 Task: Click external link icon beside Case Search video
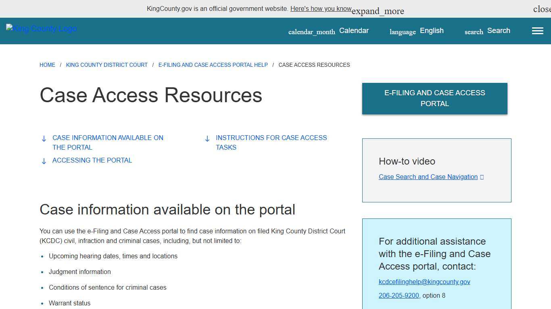pyautogui.click(x=482, y=177)
